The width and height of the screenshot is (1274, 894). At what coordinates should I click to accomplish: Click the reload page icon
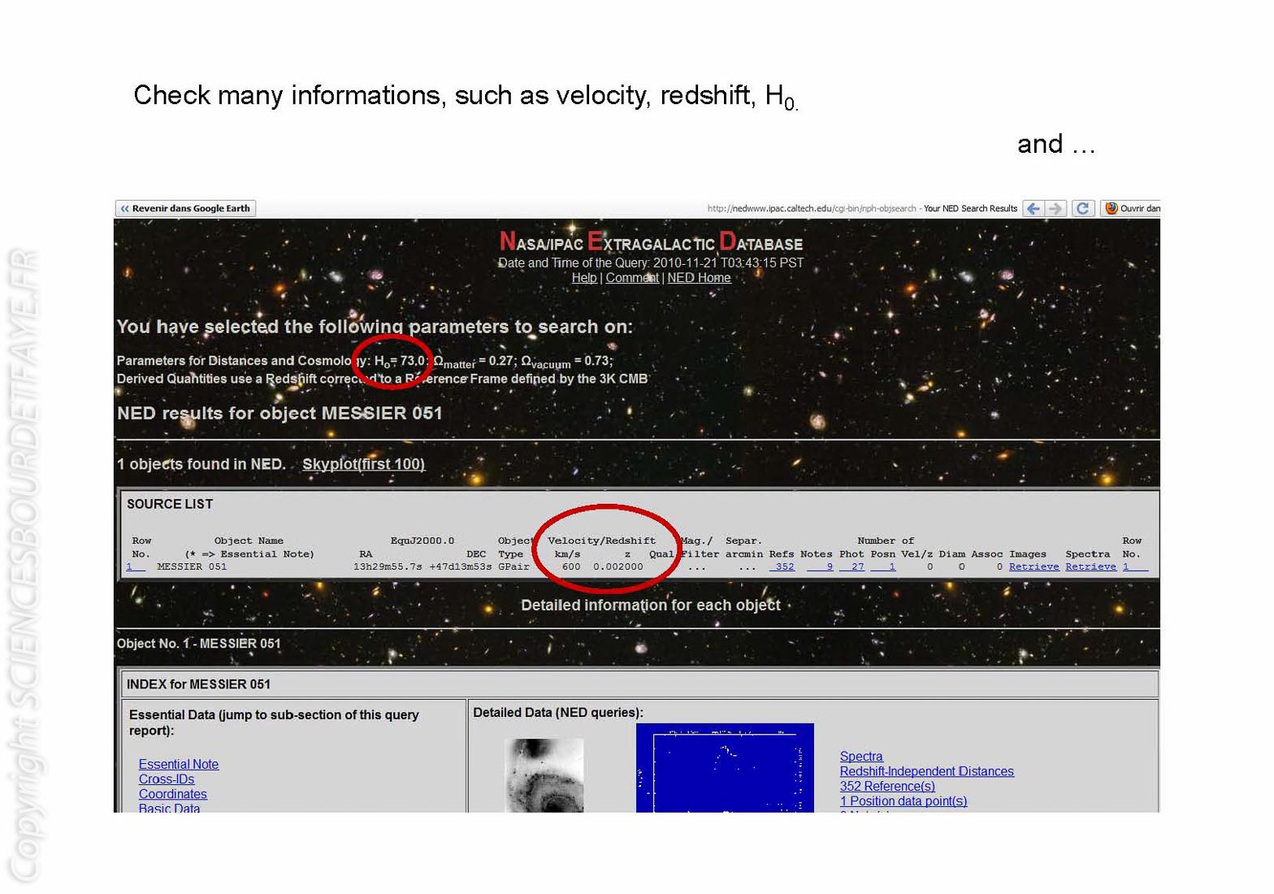coord(1083,209)
